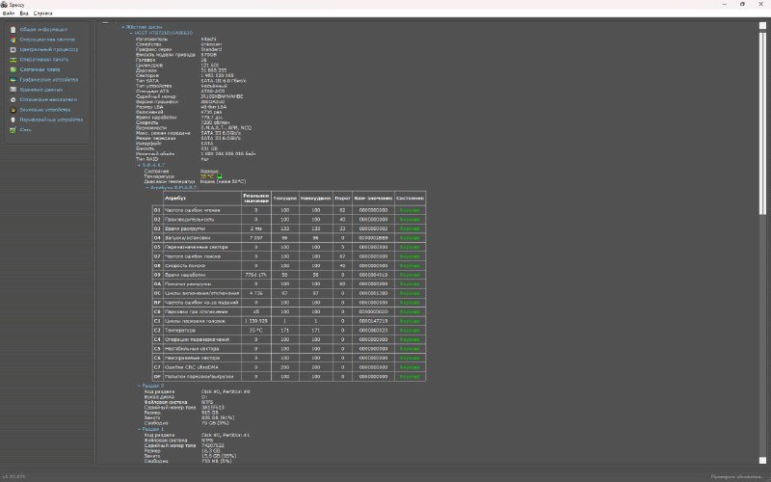Click the Проверить обновления link
This screenshot has height=482, width=771.
tap(737, 476)
